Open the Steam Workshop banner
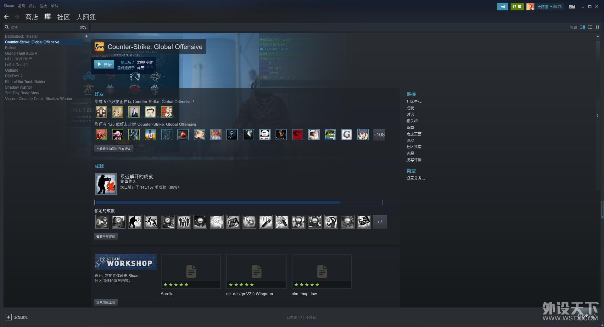 [x=126, y=262]
